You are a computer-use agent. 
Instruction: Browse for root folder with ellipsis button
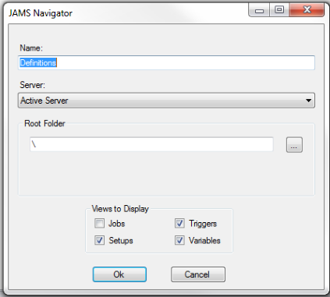(x=294, y=145)
